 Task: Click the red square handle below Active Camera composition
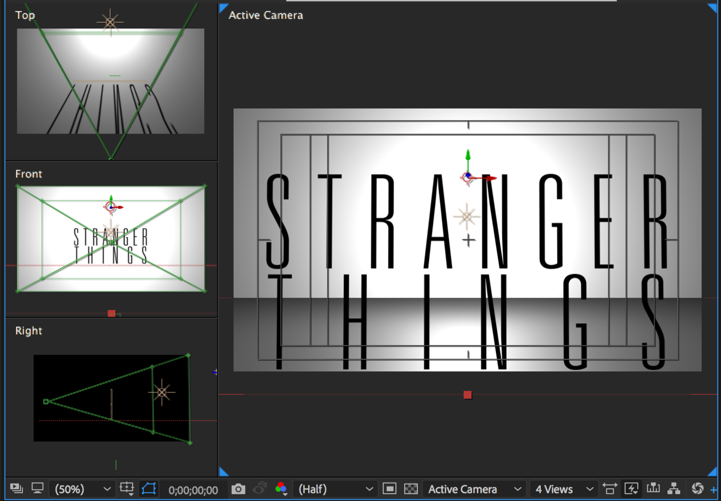pos(467,395)
